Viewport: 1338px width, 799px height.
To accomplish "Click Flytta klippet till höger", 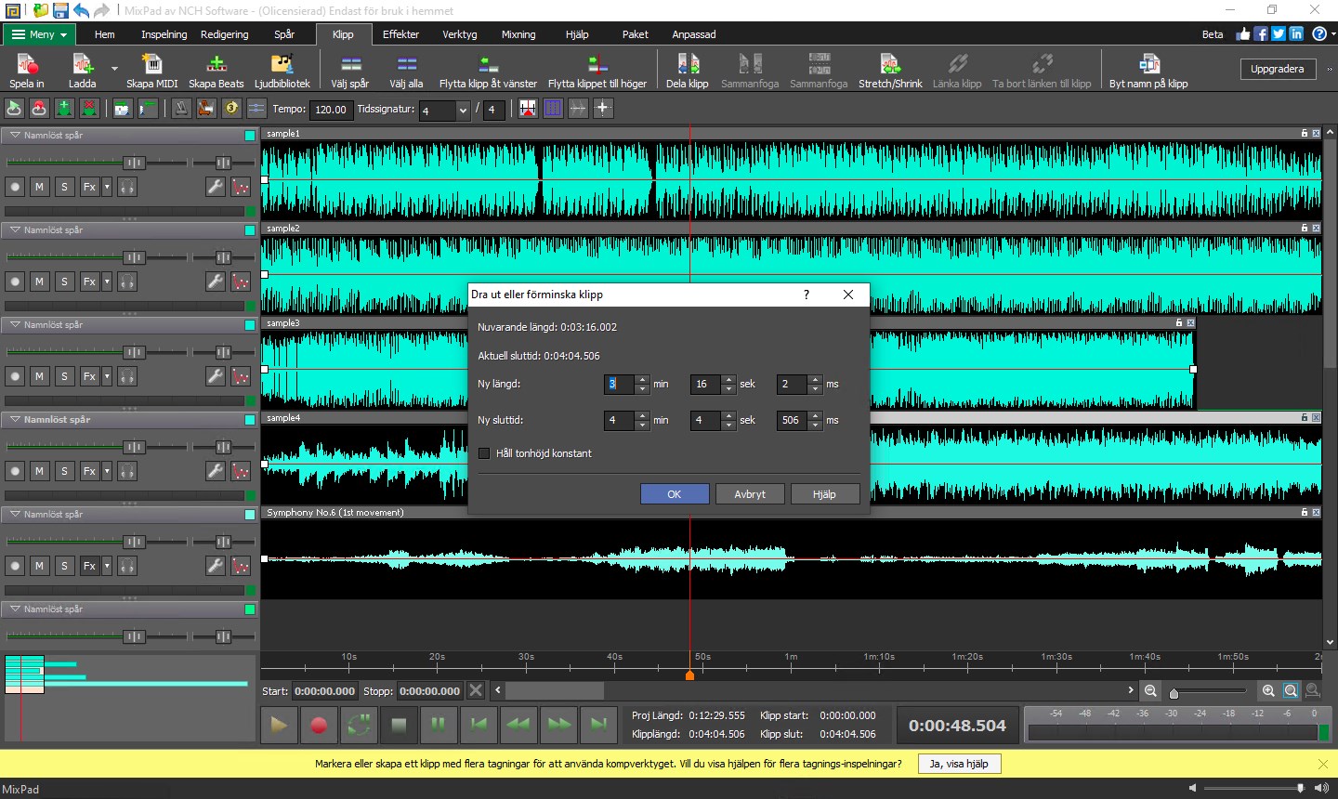I will coord(597,70).
